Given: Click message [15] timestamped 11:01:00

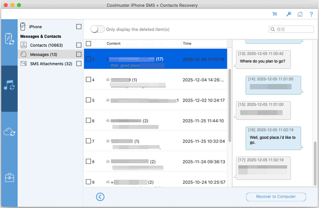Looking at the screenshot, I should 263,110.
